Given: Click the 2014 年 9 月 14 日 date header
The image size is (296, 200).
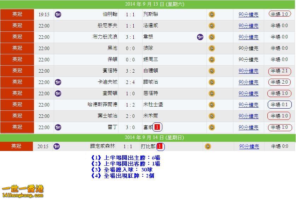Looking at the screenshot, I should [x=155, y=138].
